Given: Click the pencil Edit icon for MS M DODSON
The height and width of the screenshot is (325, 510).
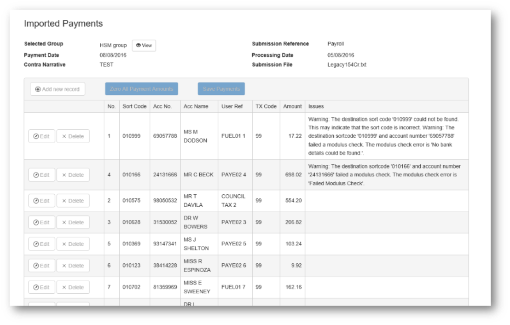Looking at the screenshot, I should [x=35, y=136].
